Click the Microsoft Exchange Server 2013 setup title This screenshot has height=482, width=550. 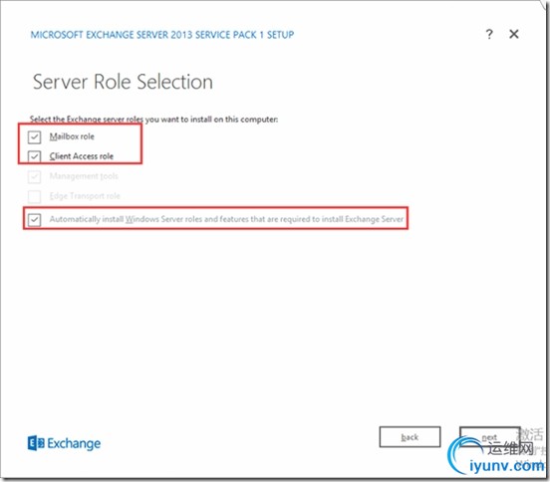(162, 35)
